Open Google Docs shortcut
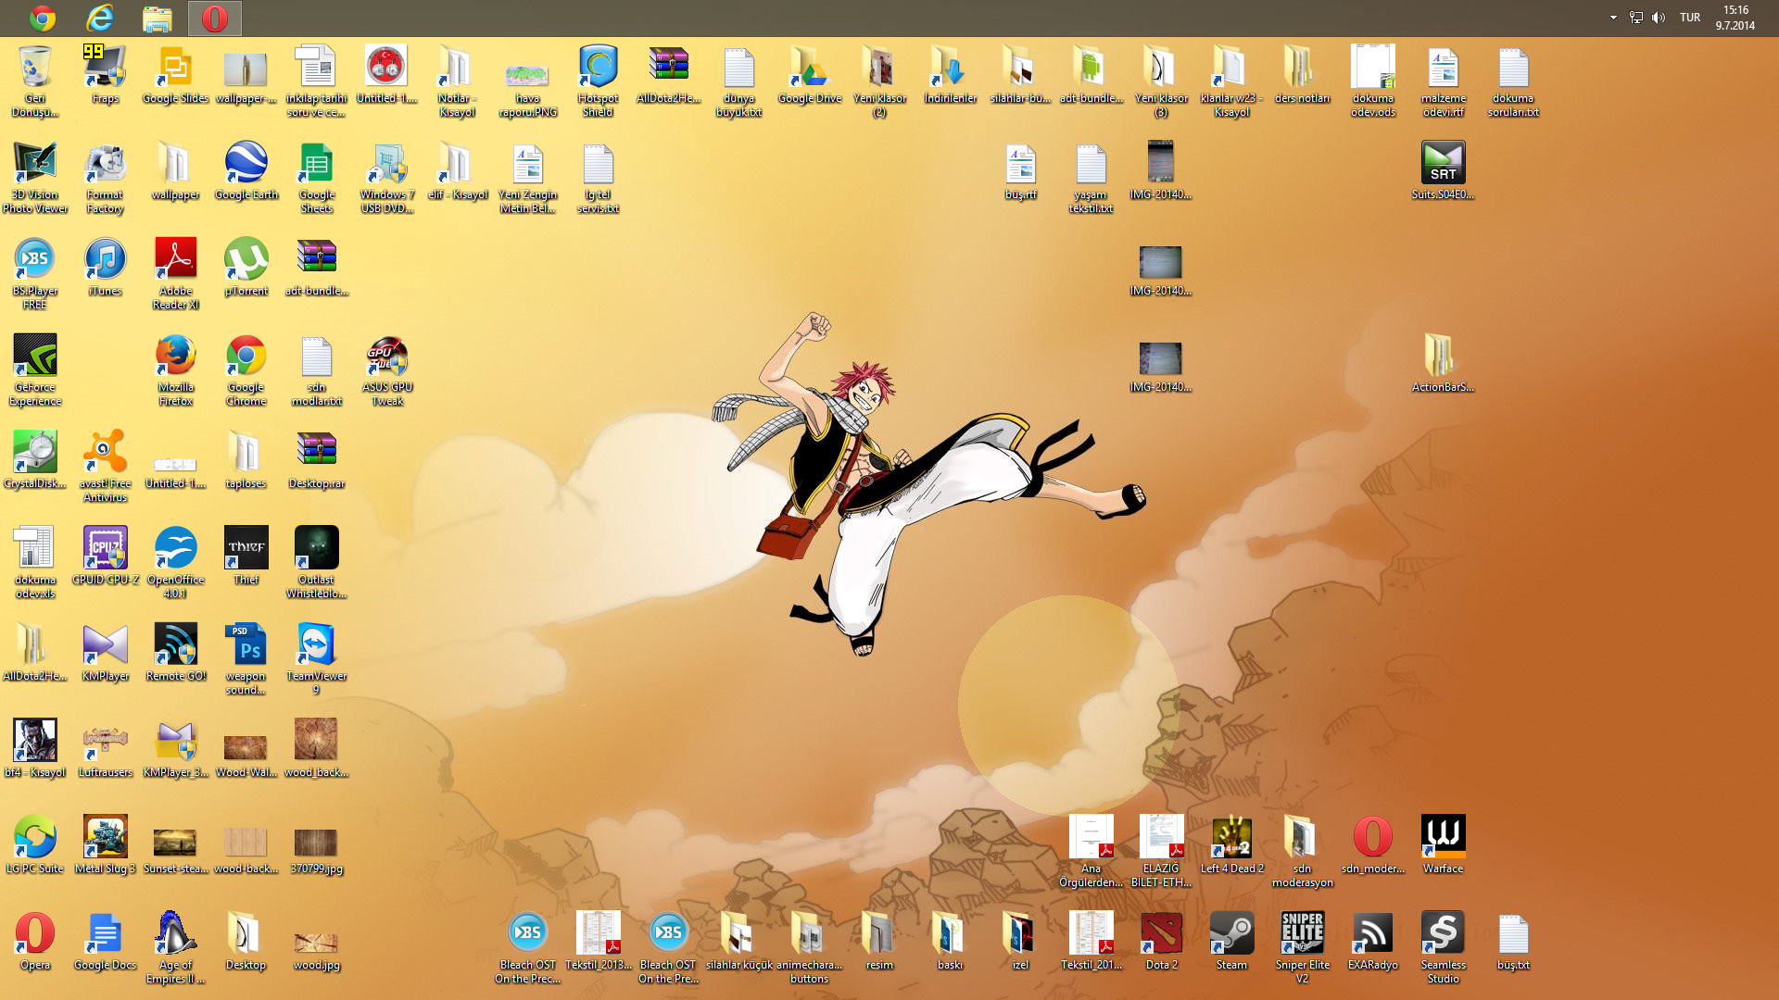This screenshot has width=1779, height=1000. (106, 942)
